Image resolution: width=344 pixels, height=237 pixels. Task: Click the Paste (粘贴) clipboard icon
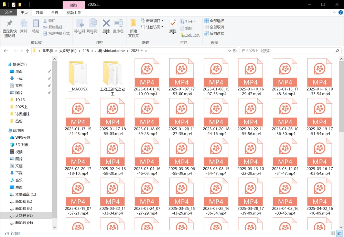point(35,26)
